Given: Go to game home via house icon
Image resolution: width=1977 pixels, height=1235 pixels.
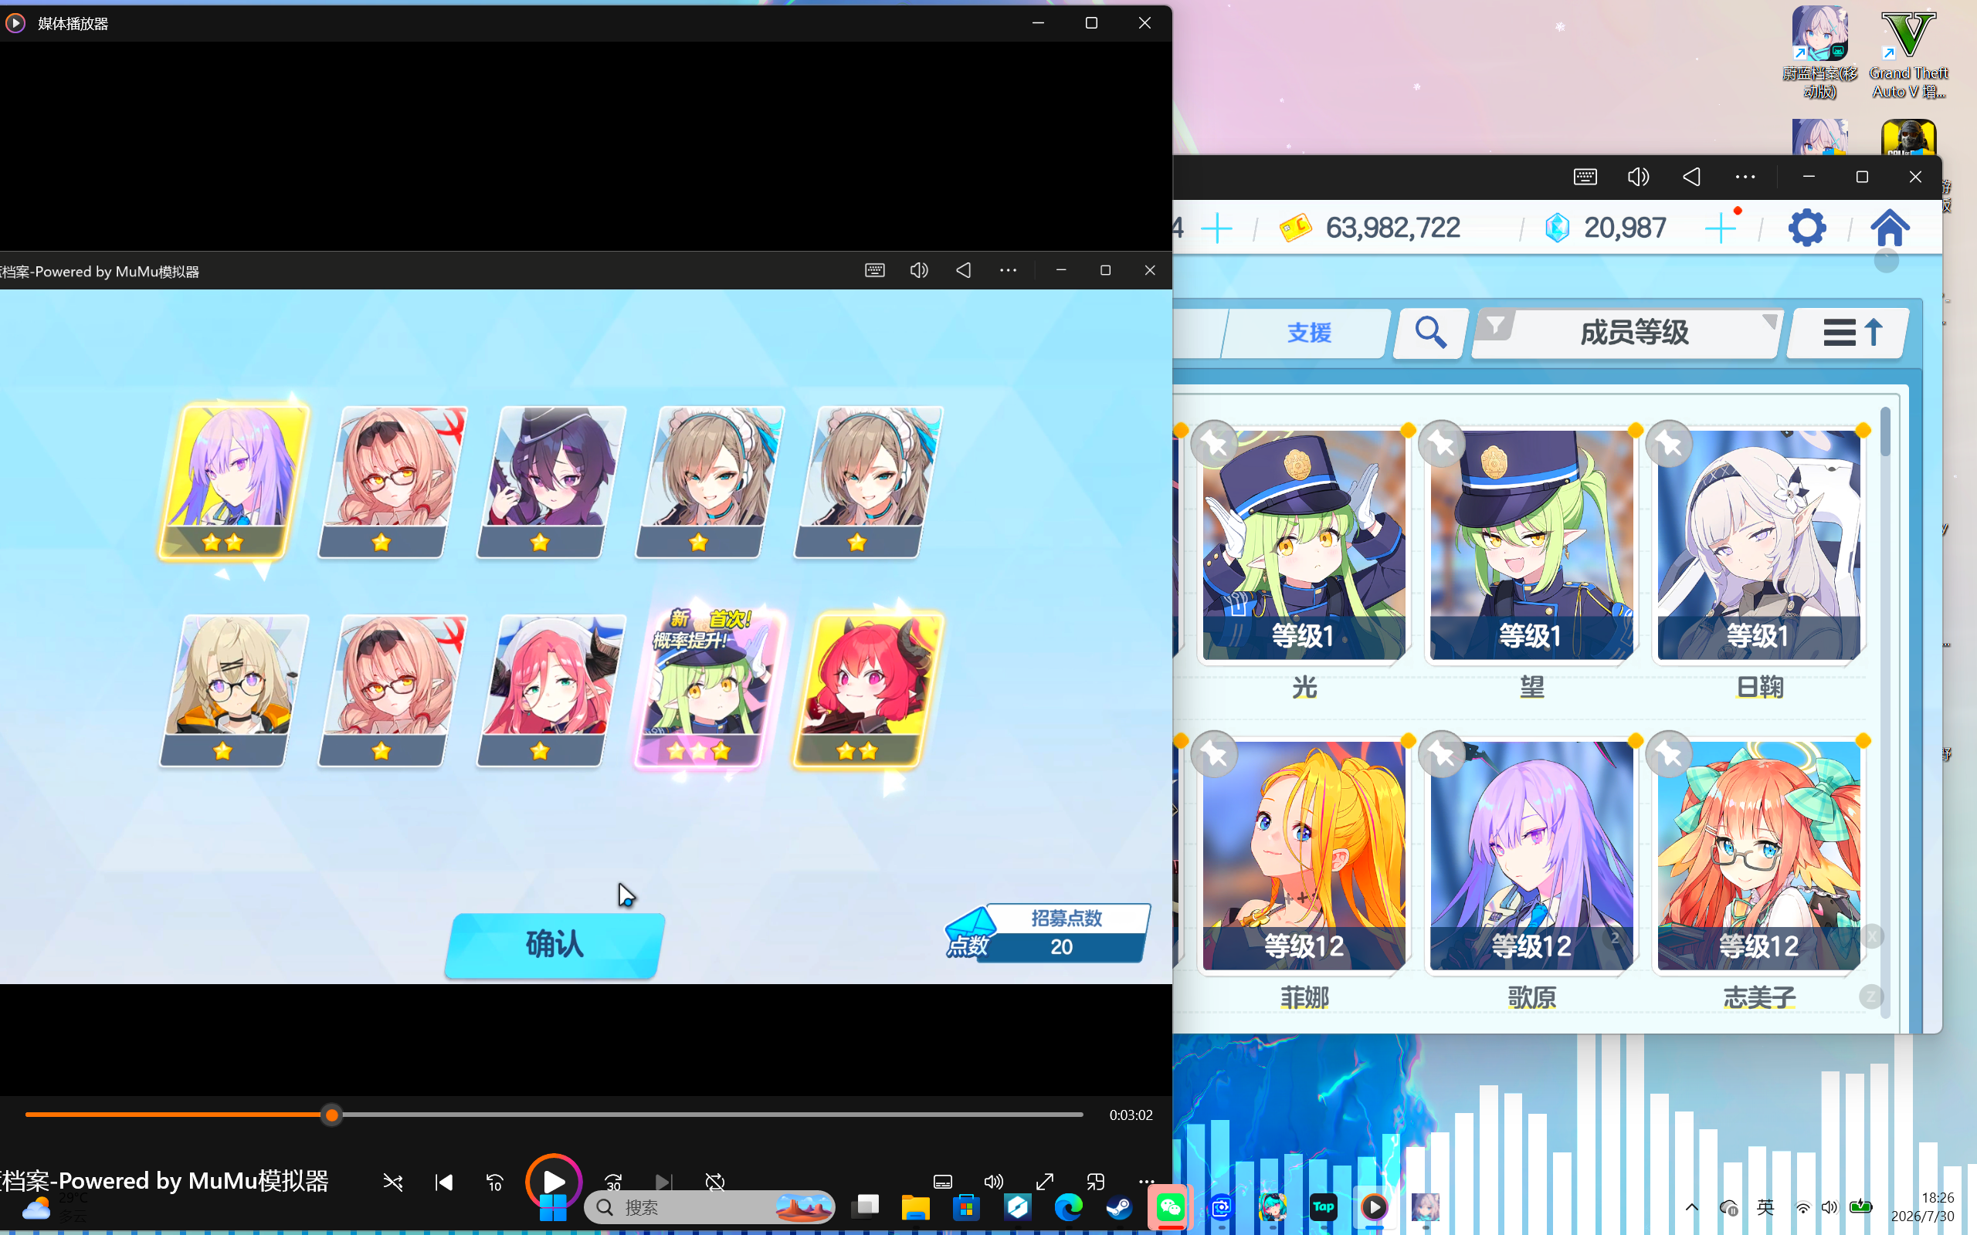Looking at the screenshot, I should [x=1890, y=227].
